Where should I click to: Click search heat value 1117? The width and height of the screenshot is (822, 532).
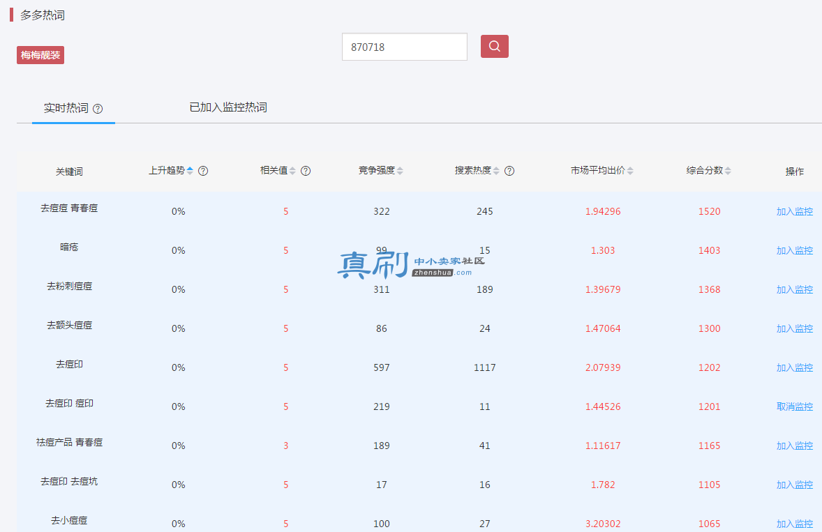[x=485, y=367]
